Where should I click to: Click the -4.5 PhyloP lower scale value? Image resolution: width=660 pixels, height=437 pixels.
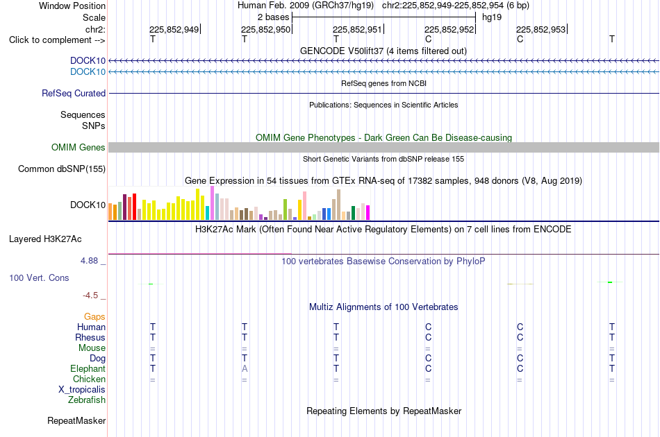point(90,295)
